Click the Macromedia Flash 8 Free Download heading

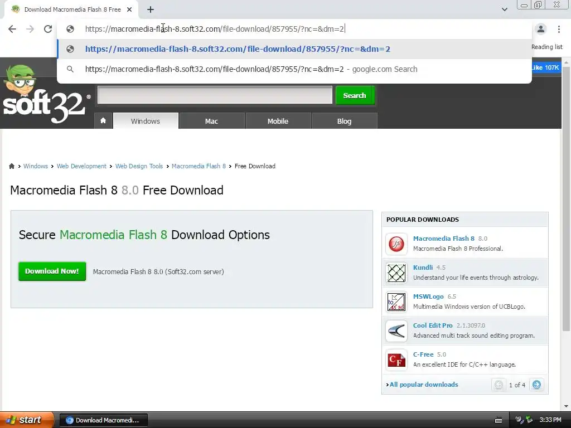pos(117,191)
